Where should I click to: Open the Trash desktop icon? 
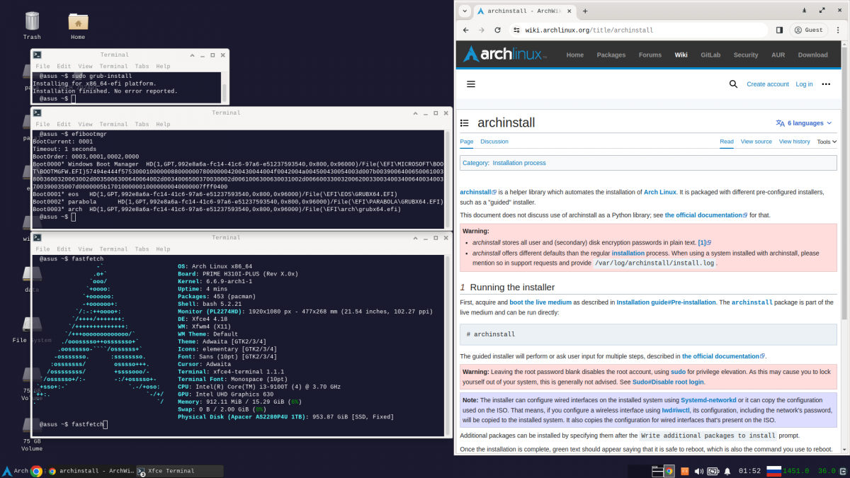click(x=32, y=21)
